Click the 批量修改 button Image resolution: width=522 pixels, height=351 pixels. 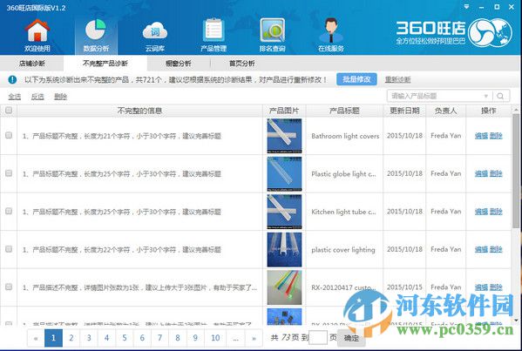[x=356, y=79]
